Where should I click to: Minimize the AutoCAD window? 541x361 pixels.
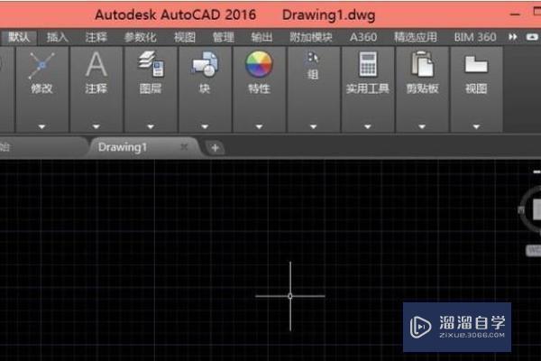[x=515, y=14]
